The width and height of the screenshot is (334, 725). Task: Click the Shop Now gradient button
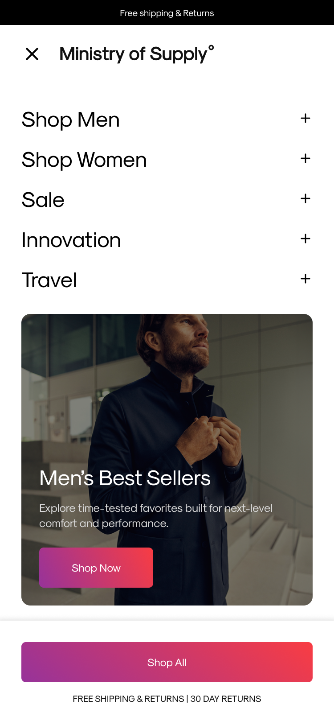point(96,568)
